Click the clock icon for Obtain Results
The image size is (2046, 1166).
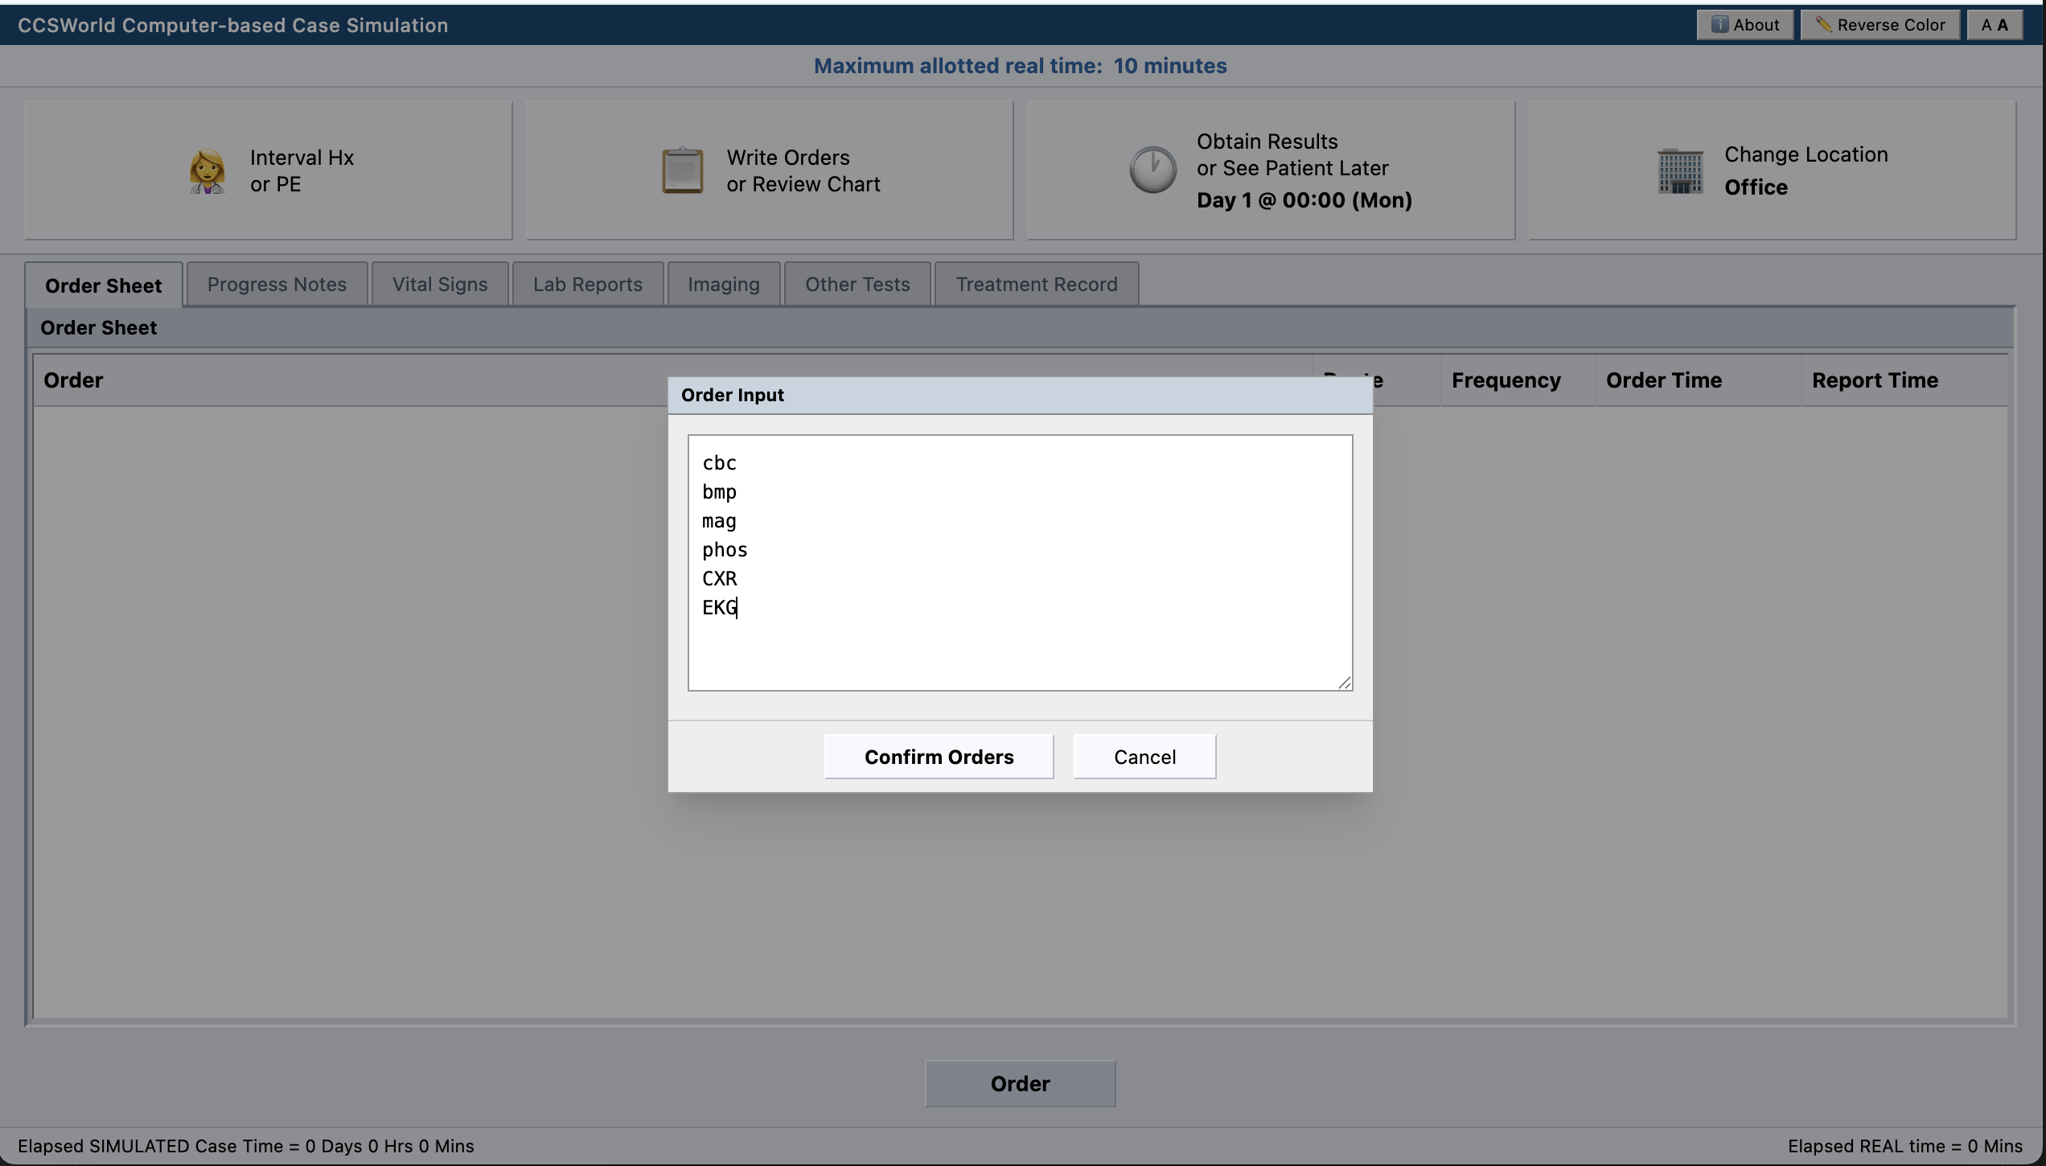coord(1152,170)
